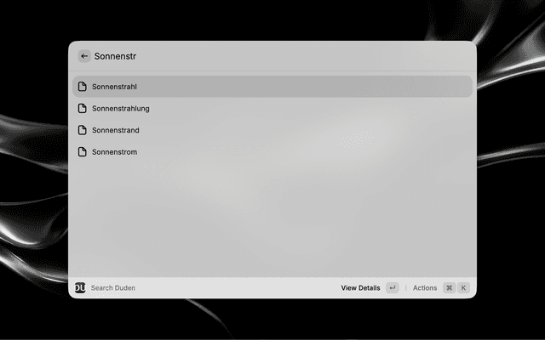Click the K key shortcut icon
Viewport: 545px width, 340px height.
click(x=463, y=287)
